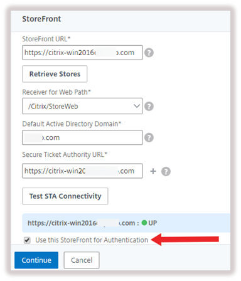Open help icon beside Receiver for Web Path
Viewport: 241px width, 281px height.
(x=149, y=106)
